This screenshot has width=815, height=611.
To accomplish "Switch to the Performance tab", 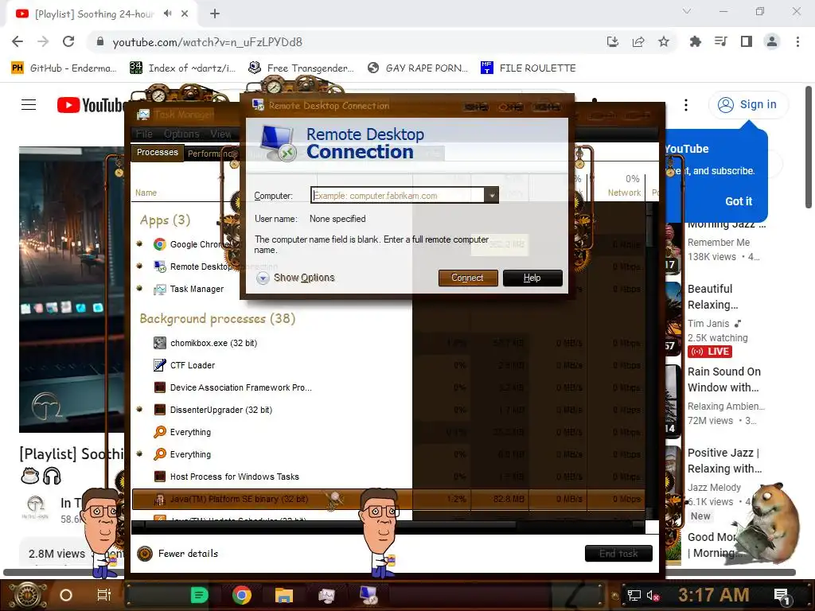I will [x=212, y=154].
